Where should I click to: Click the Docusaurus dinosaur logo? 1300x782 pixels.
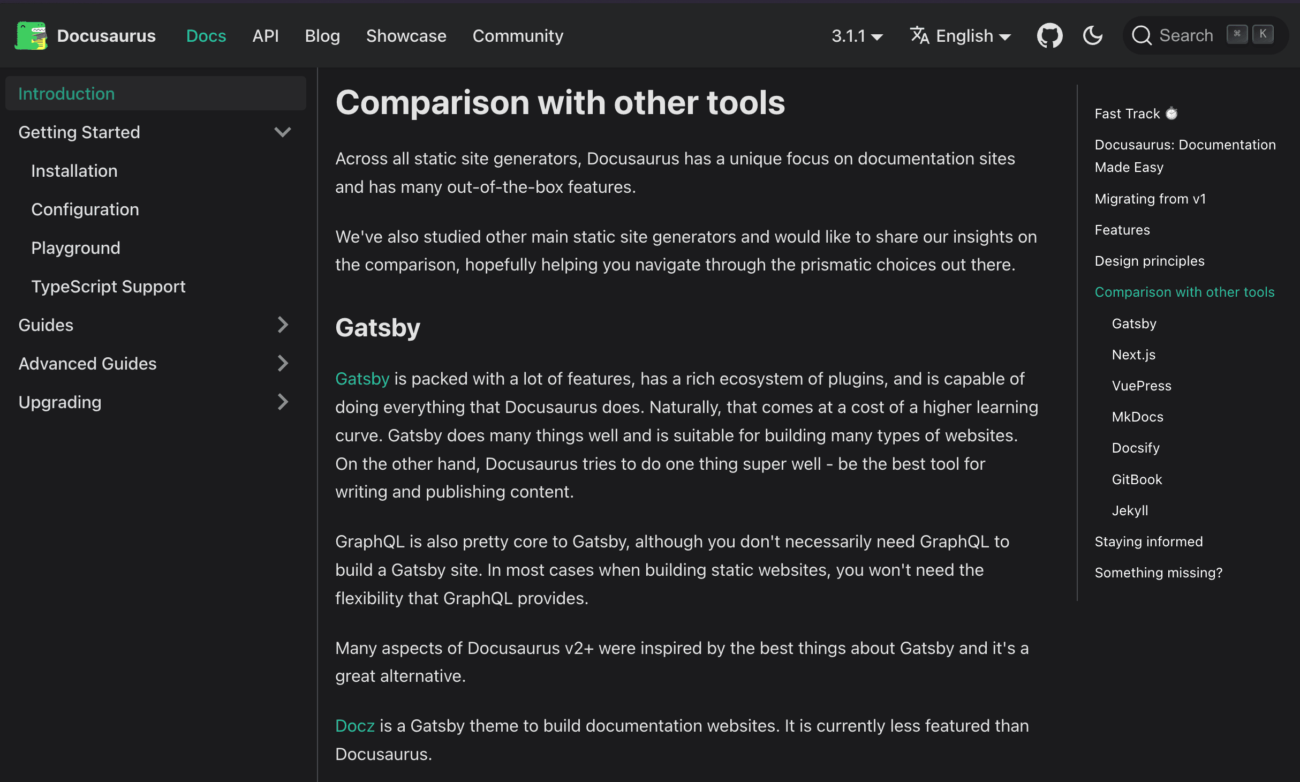click(x=31, y=36)
